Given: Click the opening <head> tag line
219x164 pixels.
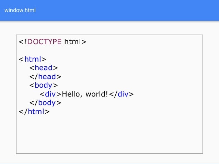Looking at the screenshot, I should tap(44, 68).
